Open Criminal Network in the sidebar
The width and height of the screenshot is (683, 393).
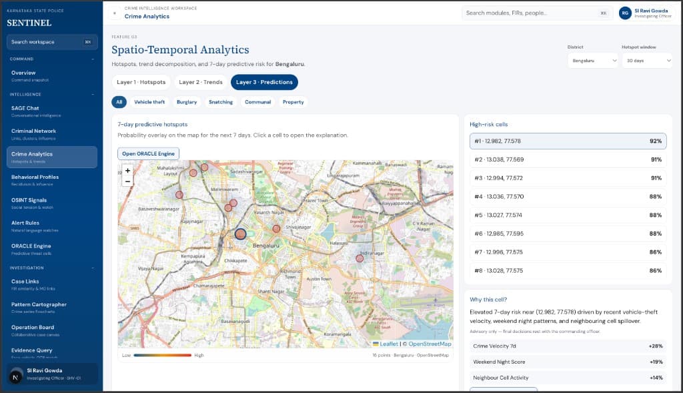[x=52, y=134]
